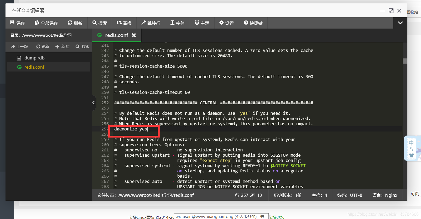This screenshot has width=421, height=219.
Task: Close the redis.conf tab
Action: (x=134, y=35)
